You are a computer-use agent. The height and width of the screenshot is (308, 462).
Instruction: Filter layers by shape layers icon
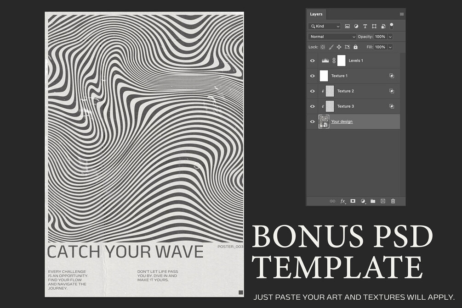[x=374, y=26]
